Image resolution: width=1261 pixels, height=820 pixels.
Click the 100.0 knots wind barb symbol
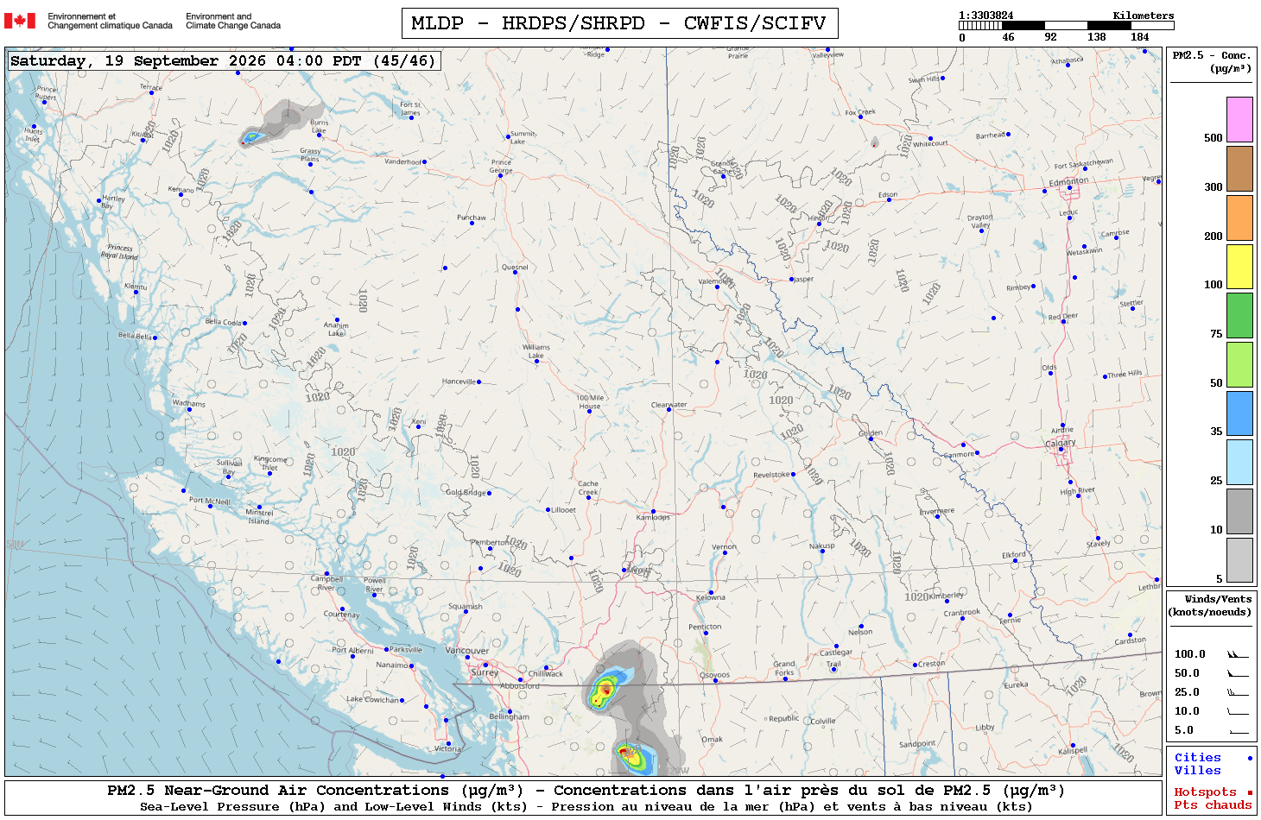pyautogui.click(x=1238, y=654)
